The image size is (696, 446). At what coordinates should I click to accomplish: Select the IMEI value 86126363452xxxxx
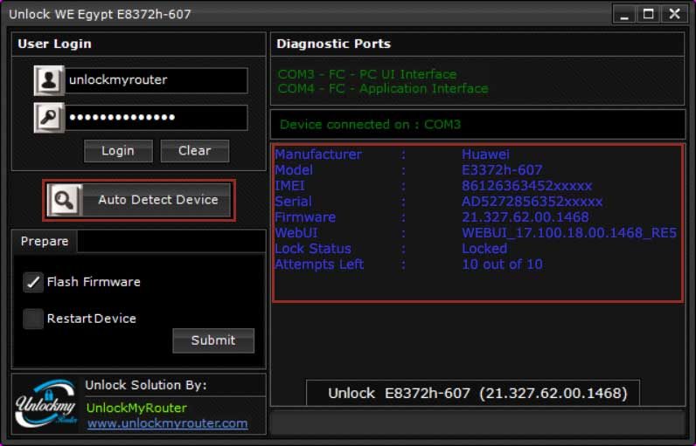[x=527, y=186]
